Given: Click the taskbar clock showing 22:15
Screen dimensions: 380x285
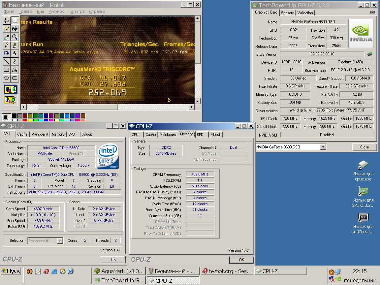Looking at the screenshot, I should point(360,271).
